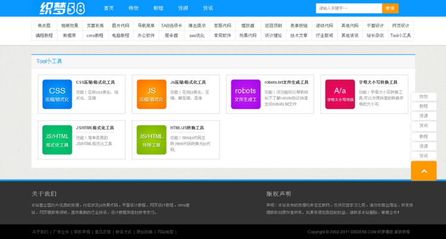This screenshot has width=446, height=239.
Task: Open the blue CSS 压缩/格式化 tool icon
Action: 57,94
